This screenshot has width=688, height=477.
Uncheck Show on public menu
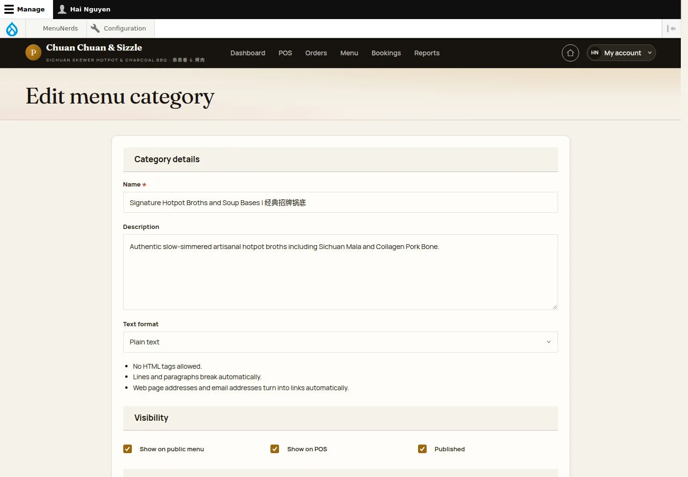pyautogui.click(x=128, y=449)
